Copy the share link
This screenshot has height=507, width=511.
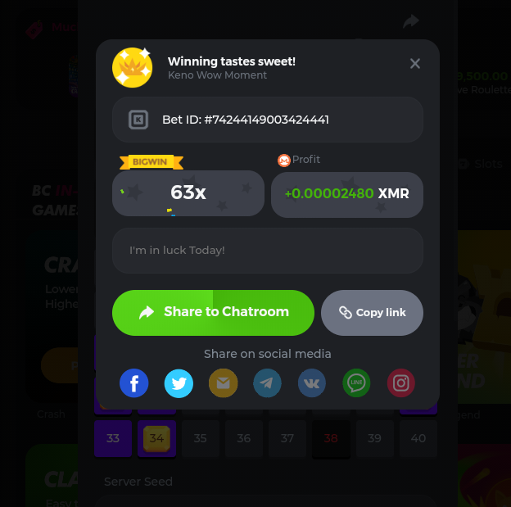point(372,313)
